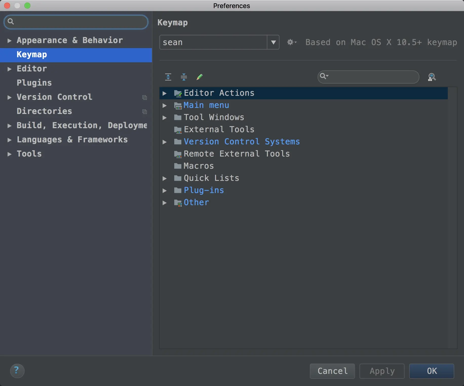Viewport: 464px width, 386px height.
Task: Click project-level icon beside Version Control
Action: 145,98
